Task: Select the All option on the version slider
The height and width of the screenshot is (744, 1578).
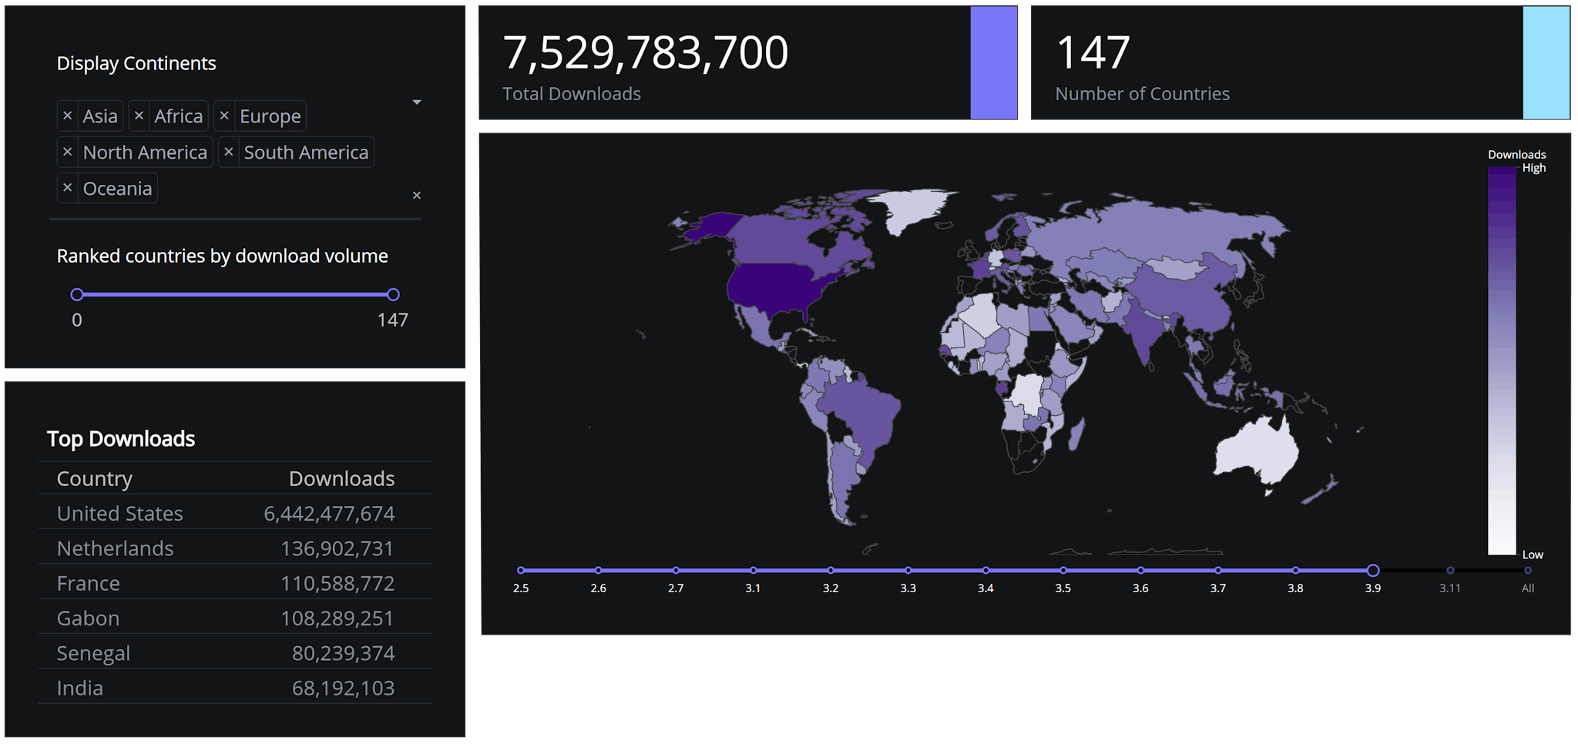Action: tap(1528, 571)
